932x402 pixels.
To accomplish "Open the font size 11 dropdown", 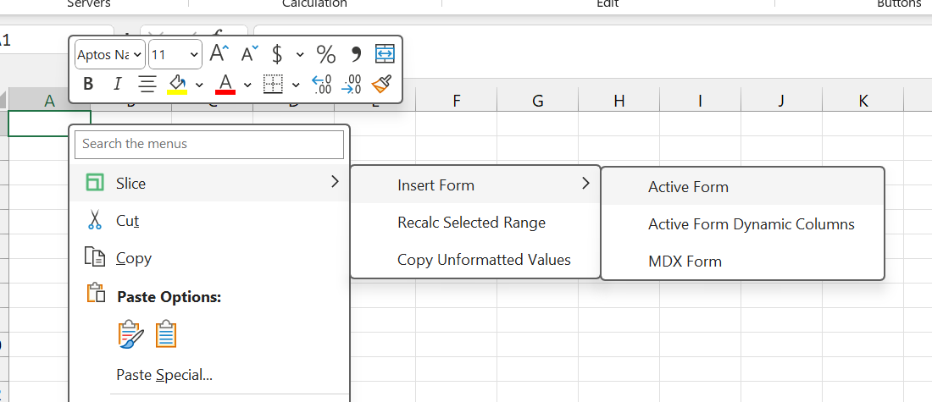I will tap(175, 55).
